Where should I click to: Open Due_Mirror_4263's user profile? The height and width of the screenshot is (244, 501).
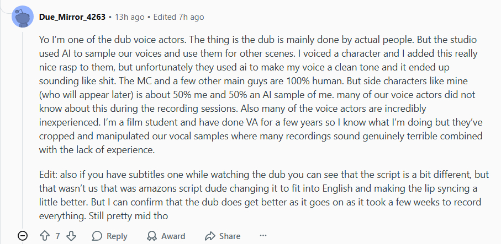72,17
